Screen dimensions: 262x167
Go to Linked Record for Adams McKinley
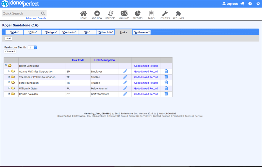[146, 71]
